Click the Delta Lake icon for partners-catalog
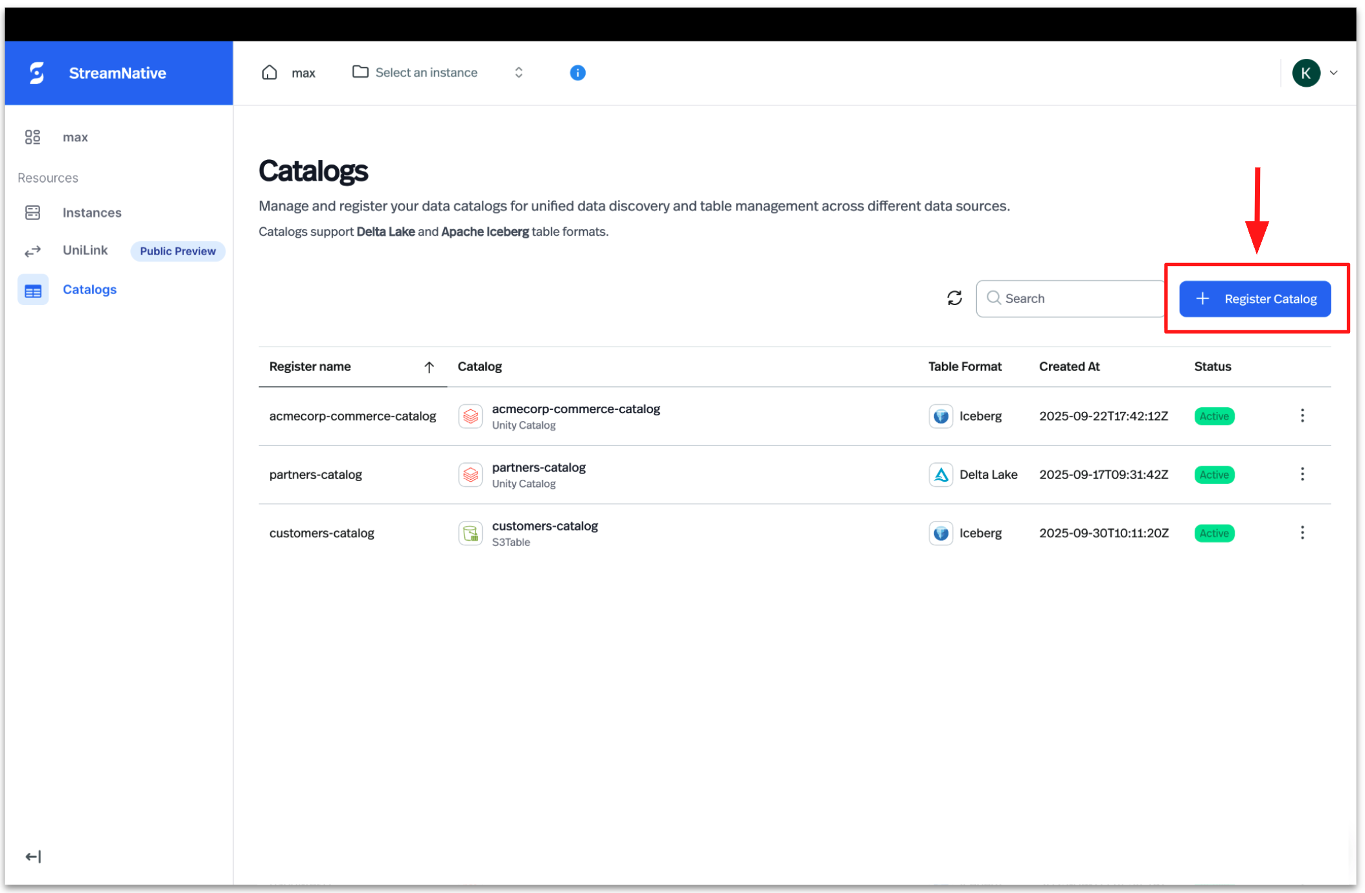 pyautogui.click(x=941, y=474)
